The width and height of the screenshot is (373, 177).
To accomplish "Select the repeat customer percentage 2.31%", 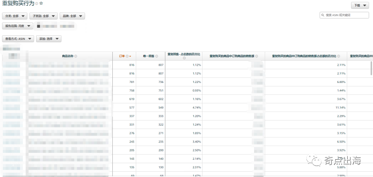I will coord(197,167).
